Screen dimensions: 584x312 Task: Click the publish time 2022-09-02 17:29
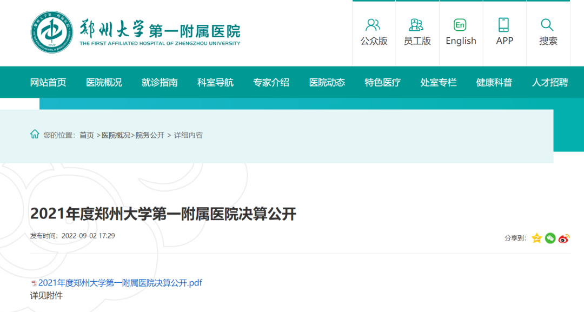[88, 236]
